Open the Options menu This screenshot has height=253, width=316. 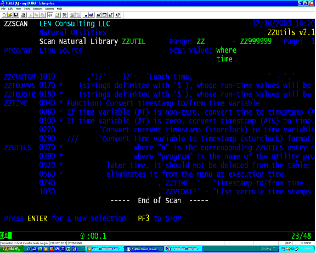click(x=49, y=9)
